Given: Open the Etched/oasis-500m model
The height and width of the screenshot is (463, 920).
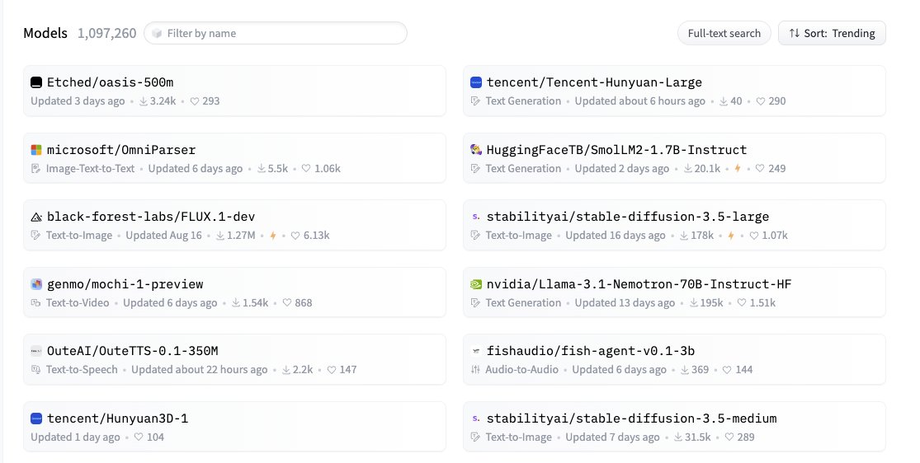Looking at the screenshot, I should pos(111,82).
